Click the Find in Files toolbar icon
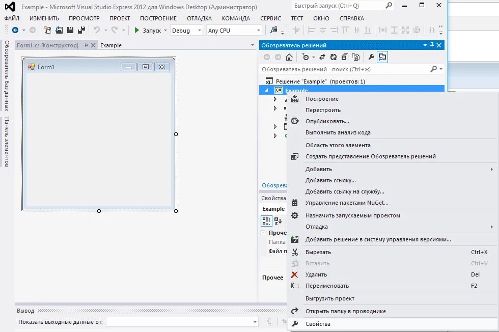Viewport: 499px width, 332px height. (273, 30)
